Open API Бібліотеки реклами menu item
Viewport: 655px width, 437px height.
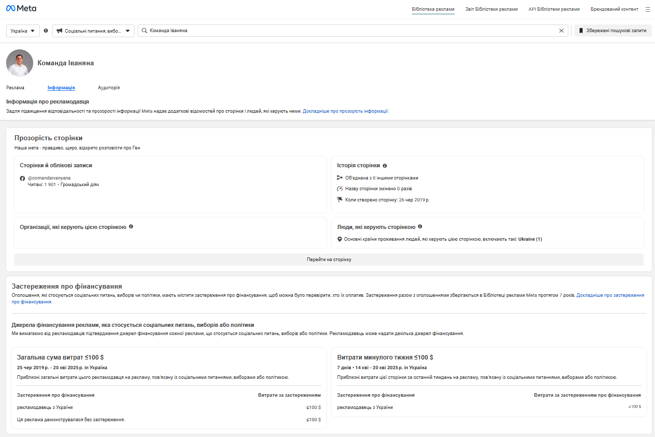tap(554, 9)
